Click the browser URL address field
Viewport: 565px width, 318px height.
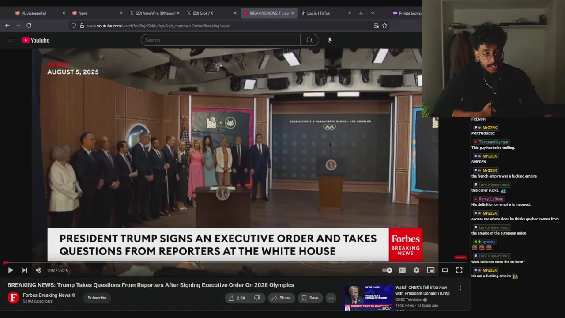click(x=227, y=26)
